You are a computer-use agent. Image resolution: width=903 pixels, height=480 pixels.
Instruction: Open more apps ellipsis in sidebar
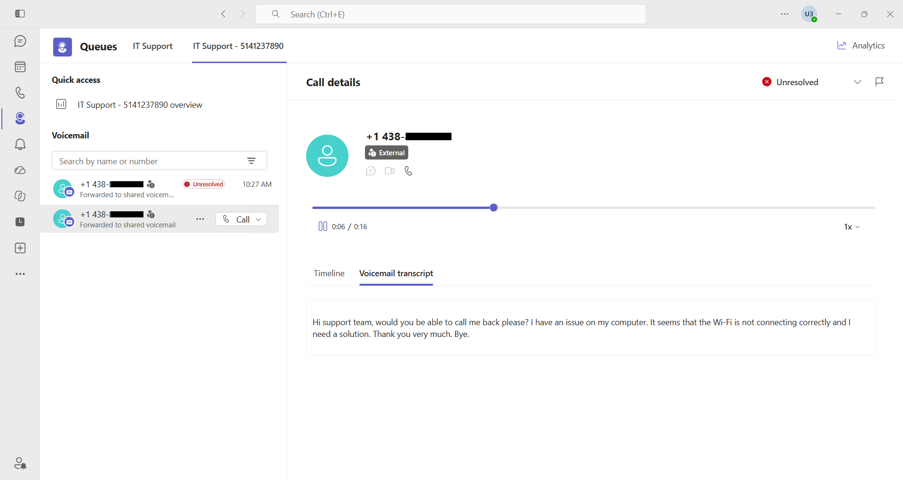point(20,274)
